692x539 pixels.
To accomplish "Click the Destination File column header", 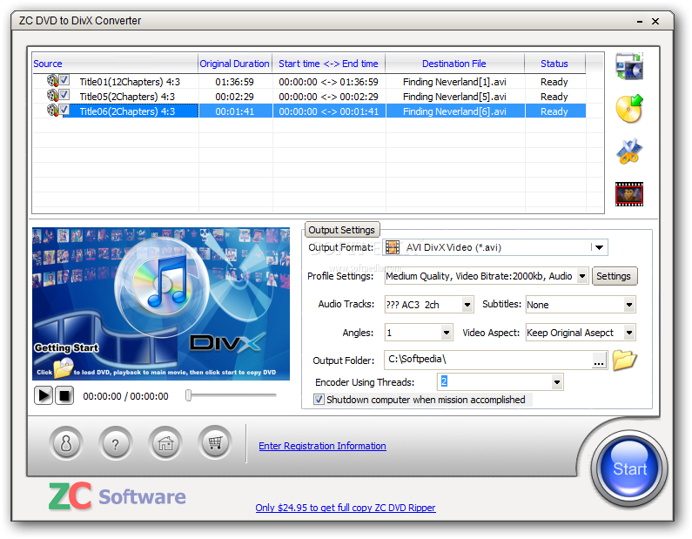I will (x=454, y=64).
